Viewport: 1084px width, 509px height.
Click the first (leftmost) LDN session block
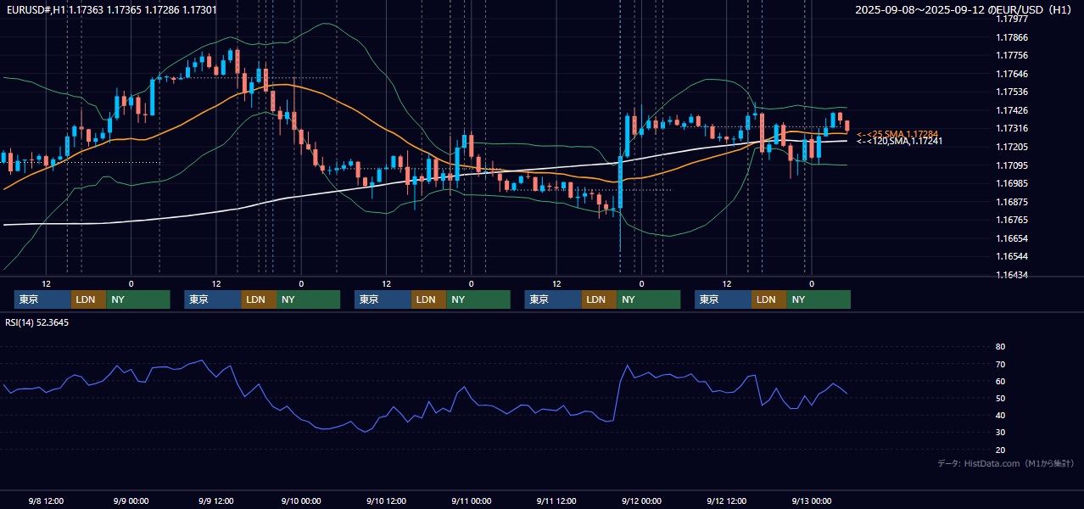tap(88, 299)
